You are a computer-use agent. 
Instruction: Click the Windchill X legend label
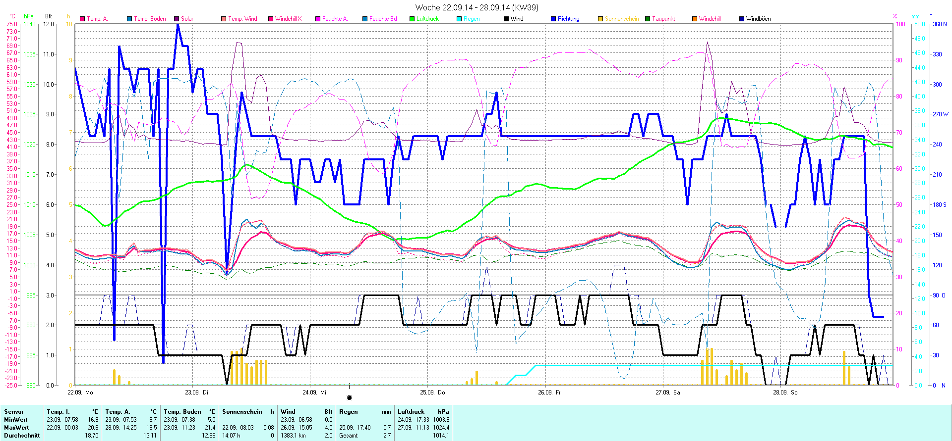click(x=288, y=19)
